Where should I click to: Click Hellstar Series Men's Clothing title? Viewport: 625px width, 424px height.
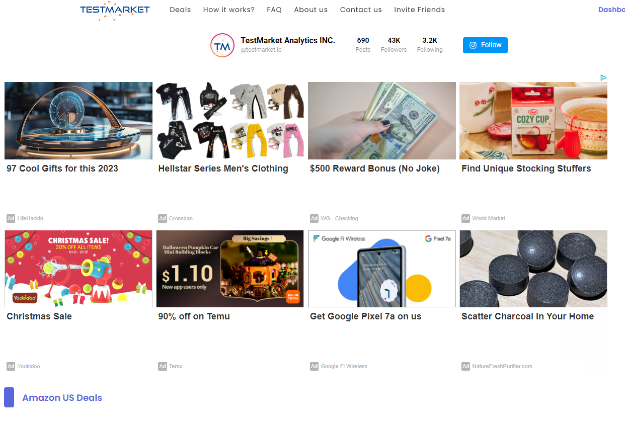pos(223,168)
